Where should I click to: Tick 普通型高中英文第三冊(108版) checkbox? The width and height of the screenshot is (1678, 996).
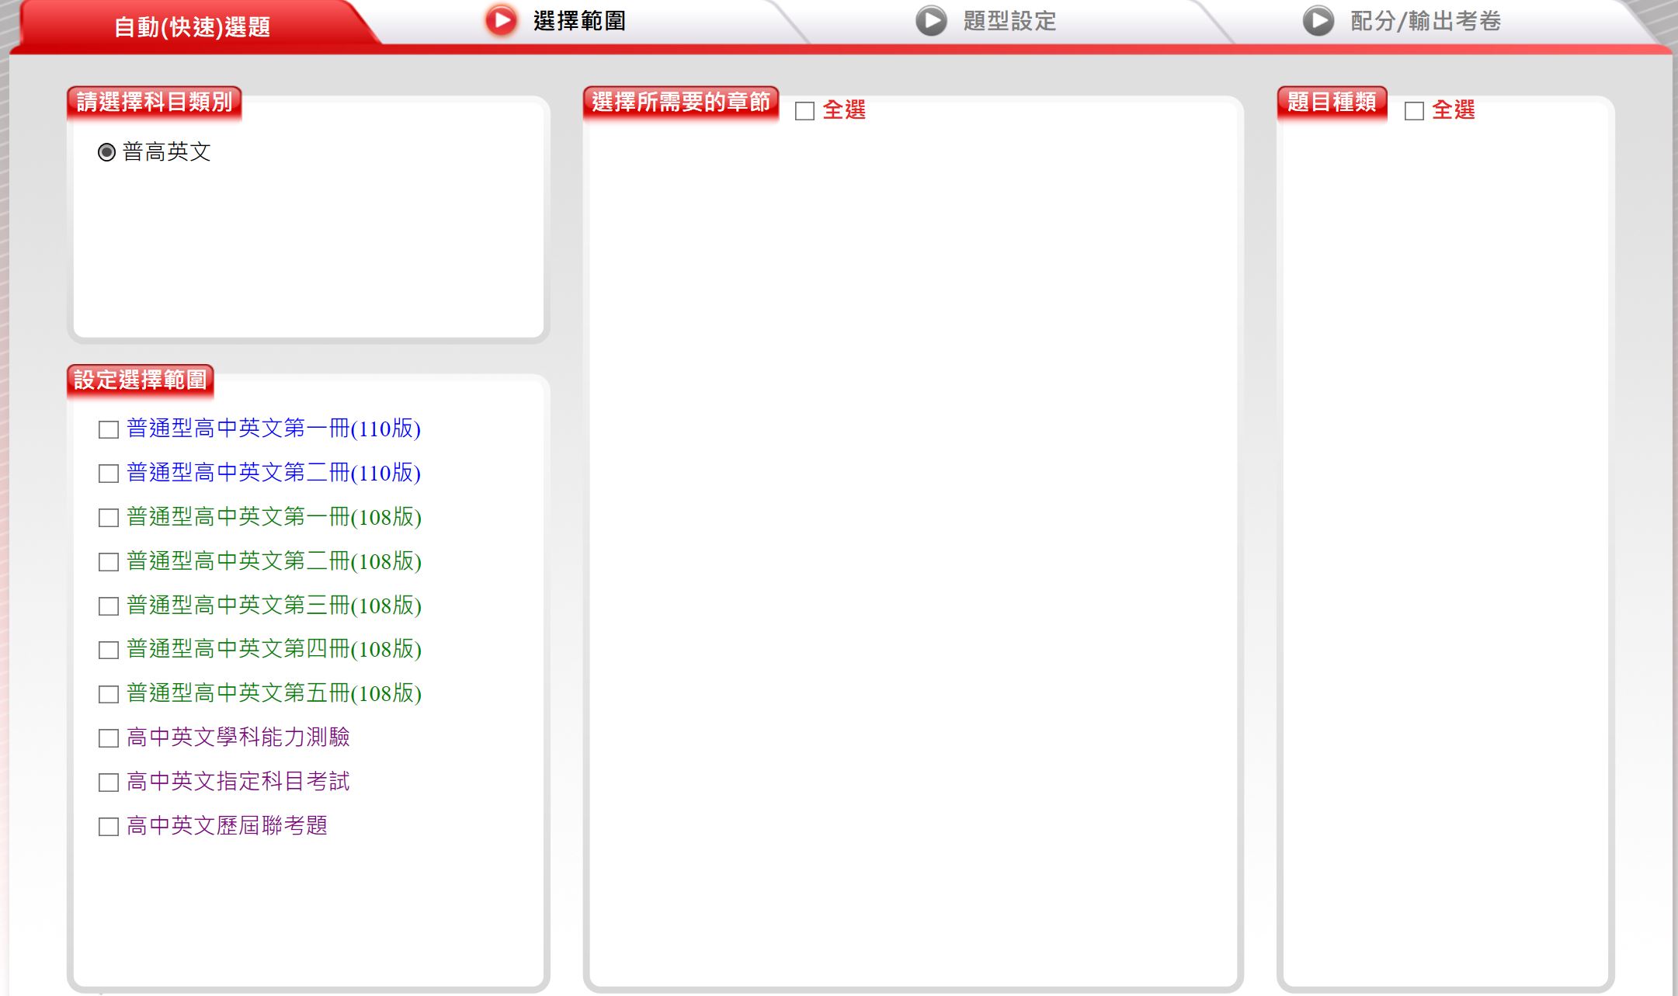109,606
